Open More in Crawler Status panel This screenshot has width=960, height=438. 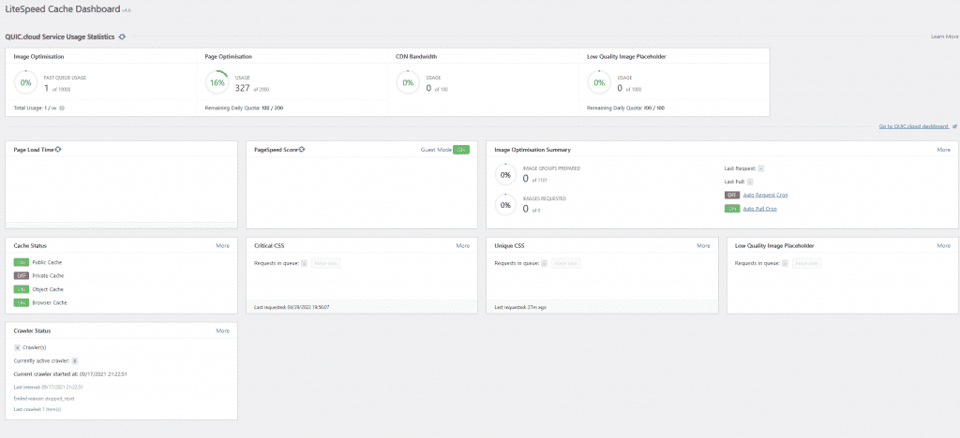[x=222, y=330]
